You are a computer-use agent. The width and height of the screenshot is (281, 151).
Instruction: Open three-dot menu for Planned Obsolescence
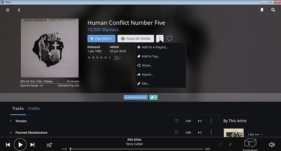click(211, 132)
